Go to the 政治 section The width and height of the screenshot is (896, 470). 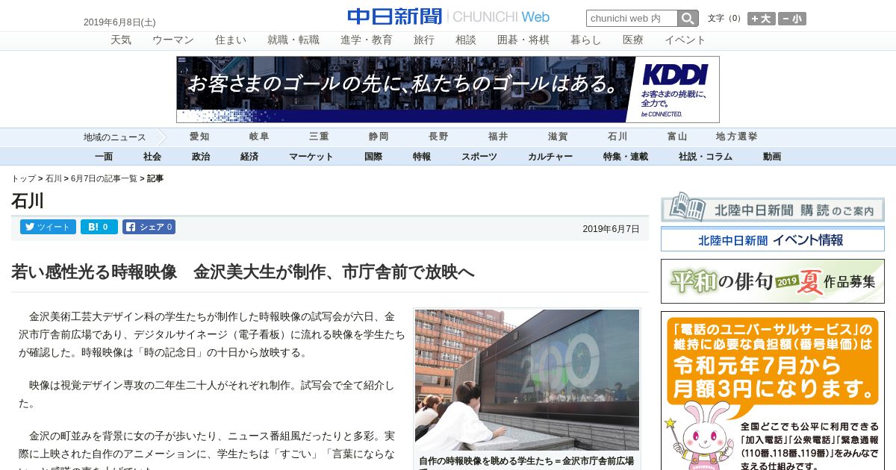click(201, 157)
